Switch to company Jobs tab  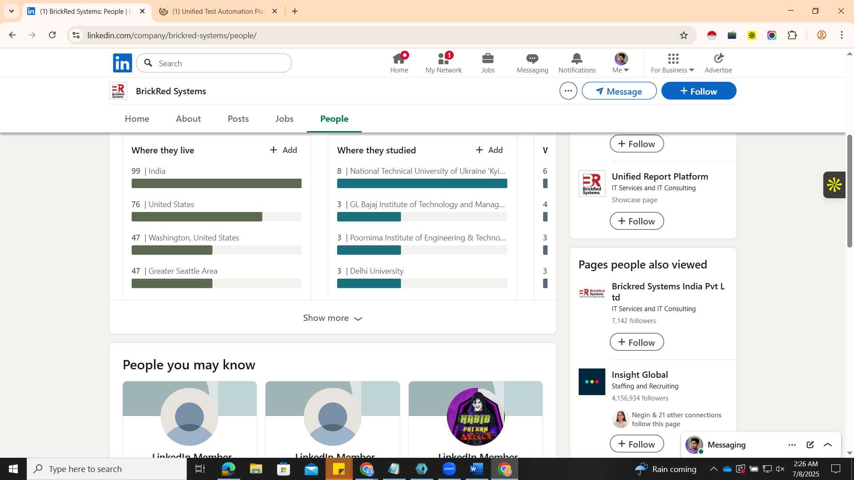(284, 119)
